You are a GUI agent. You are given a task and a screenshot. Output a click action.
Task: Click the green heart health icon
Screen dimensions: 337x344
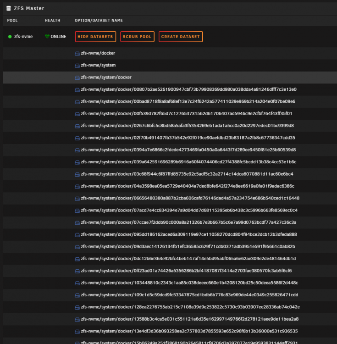click(x=47, y=36)
